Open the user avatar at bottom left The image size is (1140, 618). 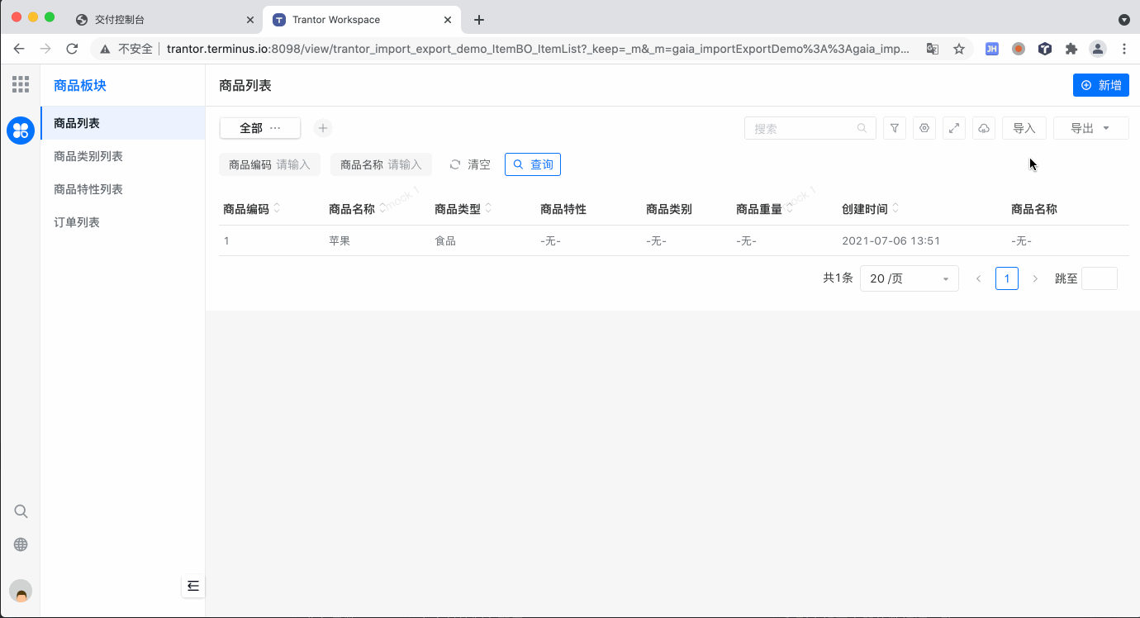tap(21, 591)
